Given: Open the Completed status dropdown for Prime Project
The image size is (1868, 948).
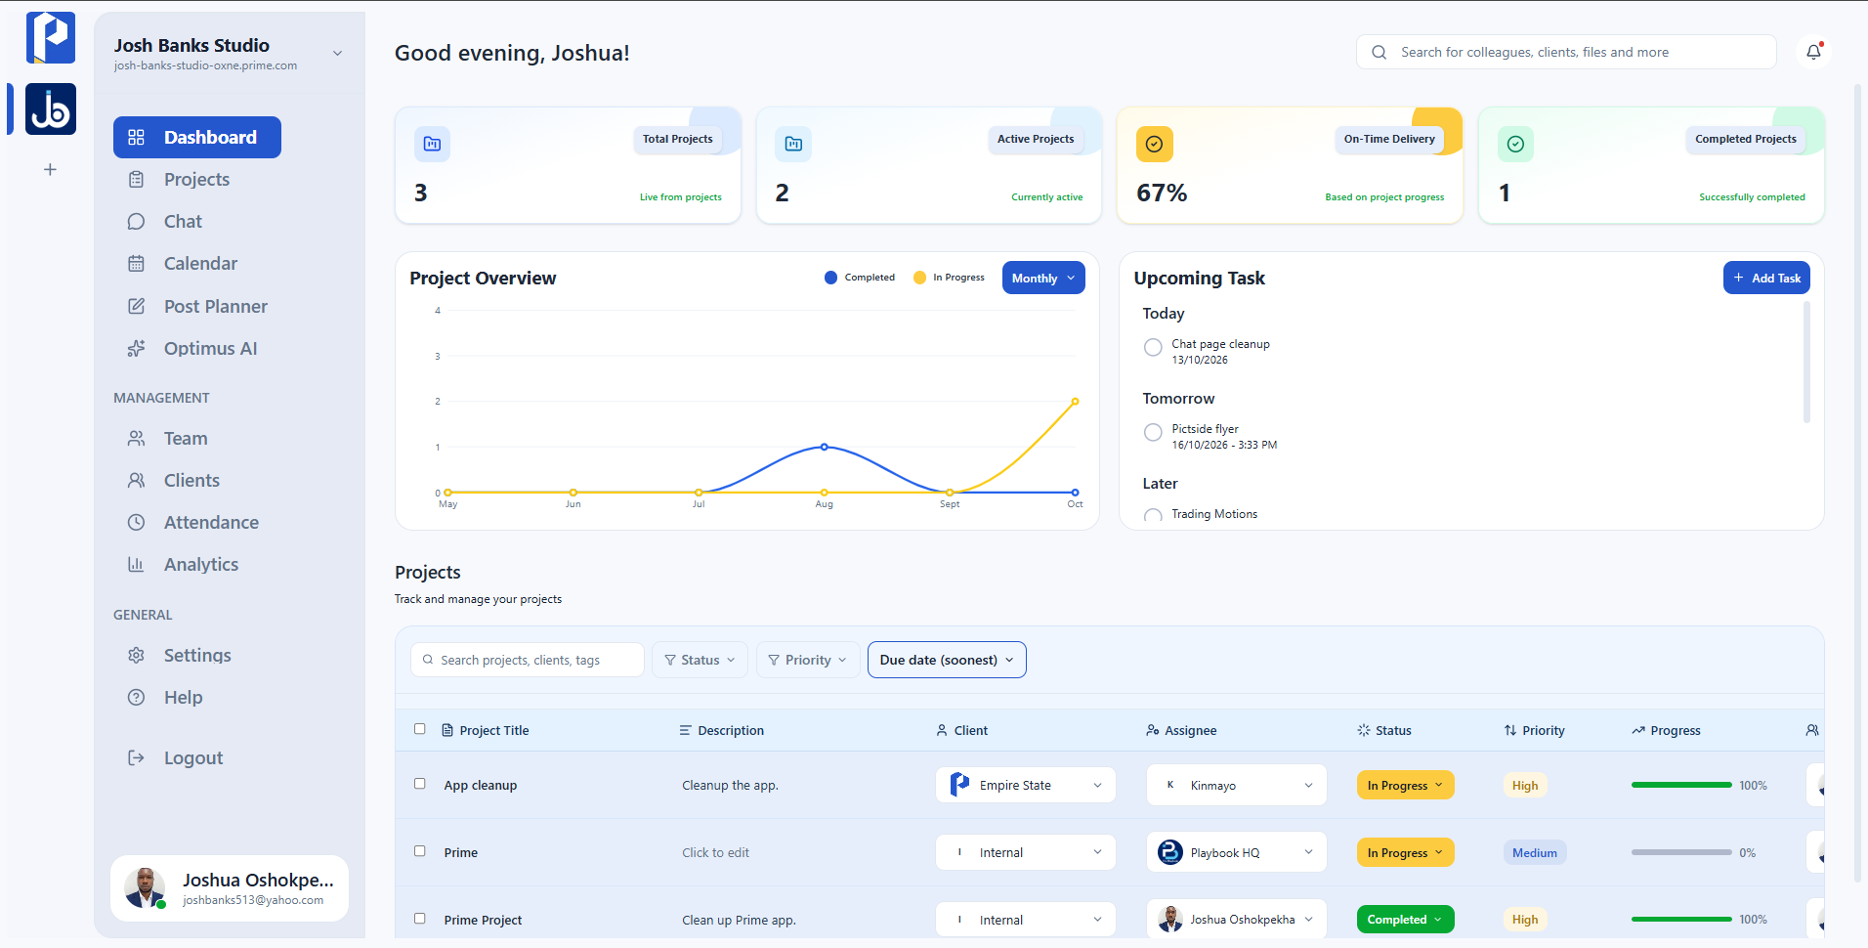Looking at the screenshot, I should 1405,920.
